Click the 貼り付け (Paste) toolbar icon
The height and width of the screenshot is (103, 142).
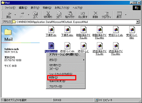coord(70,14)
